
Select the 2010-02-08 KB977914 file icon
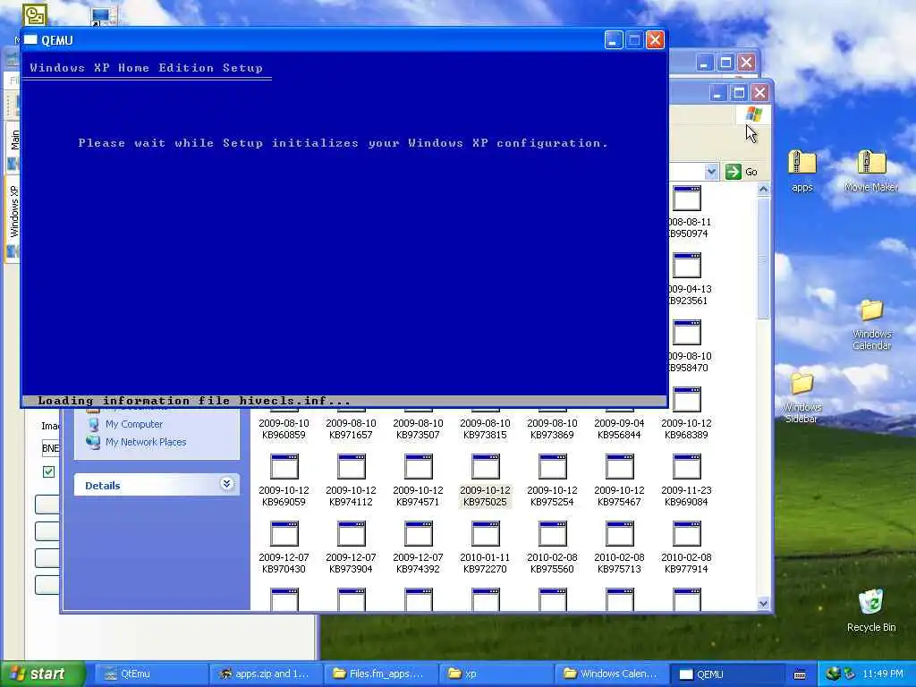click(x=687, y=534)
